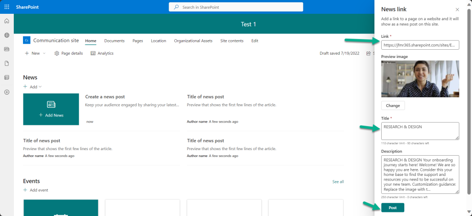Click the News section heading

click(x=30, y=77)
